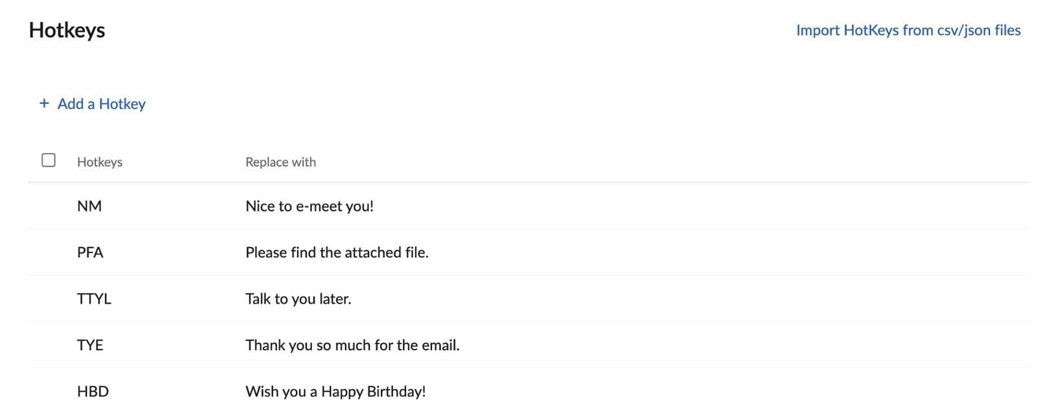Click the Thank you so much for the email text
Screen dimensions: 1038x413
(352, 345)
